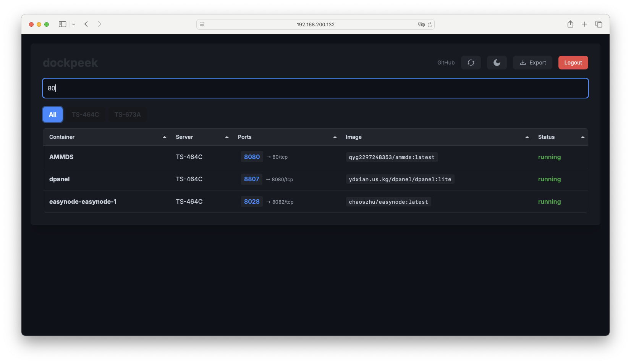Image resolution: width=631 pixels, height=364 pixels.
Task: Open port 8080 link for AMMDS
Action: click(x=252, y=157)
